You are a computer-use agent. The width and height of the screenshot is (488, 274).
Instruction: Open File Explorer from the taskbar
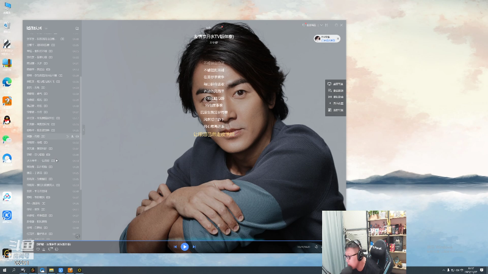coord(51,270)
